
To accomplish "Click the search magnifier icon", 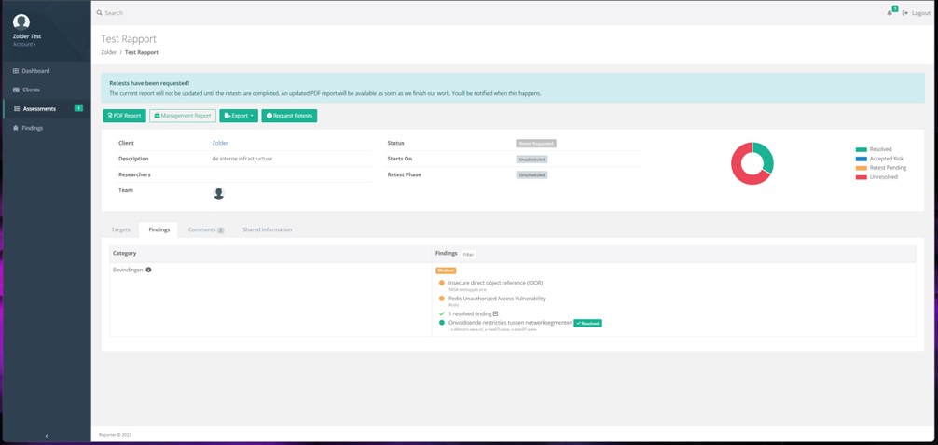I will [x=100, y=13].
